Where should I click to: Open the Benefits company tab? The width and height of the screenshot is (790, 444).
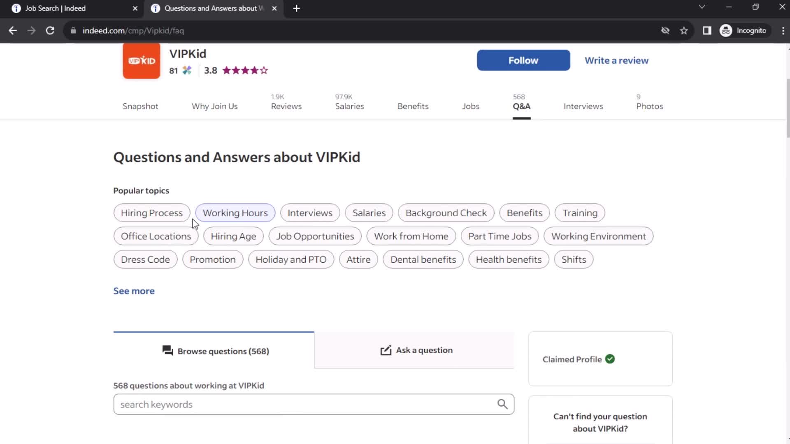pos(413,106)
